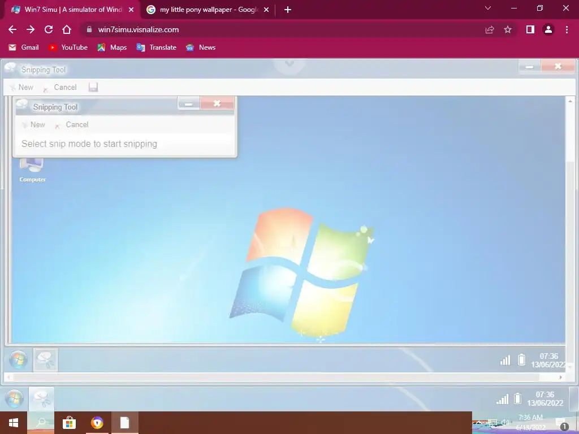Click New in inner Snipping Tool window
Screen dimensions: 579x434
point(33,125)
